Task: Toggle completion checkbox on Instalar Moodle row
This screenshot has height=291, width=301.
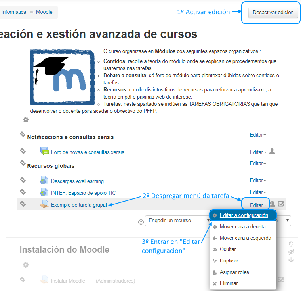Action: pos(281,280)
